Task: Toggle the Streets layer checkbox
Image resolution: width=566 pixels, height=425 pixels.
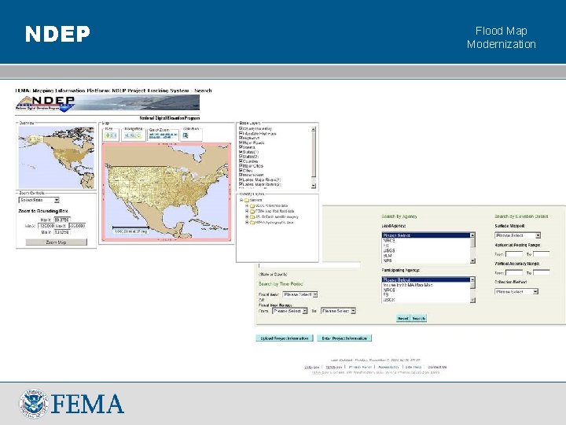Action: [x=241, y=147]
